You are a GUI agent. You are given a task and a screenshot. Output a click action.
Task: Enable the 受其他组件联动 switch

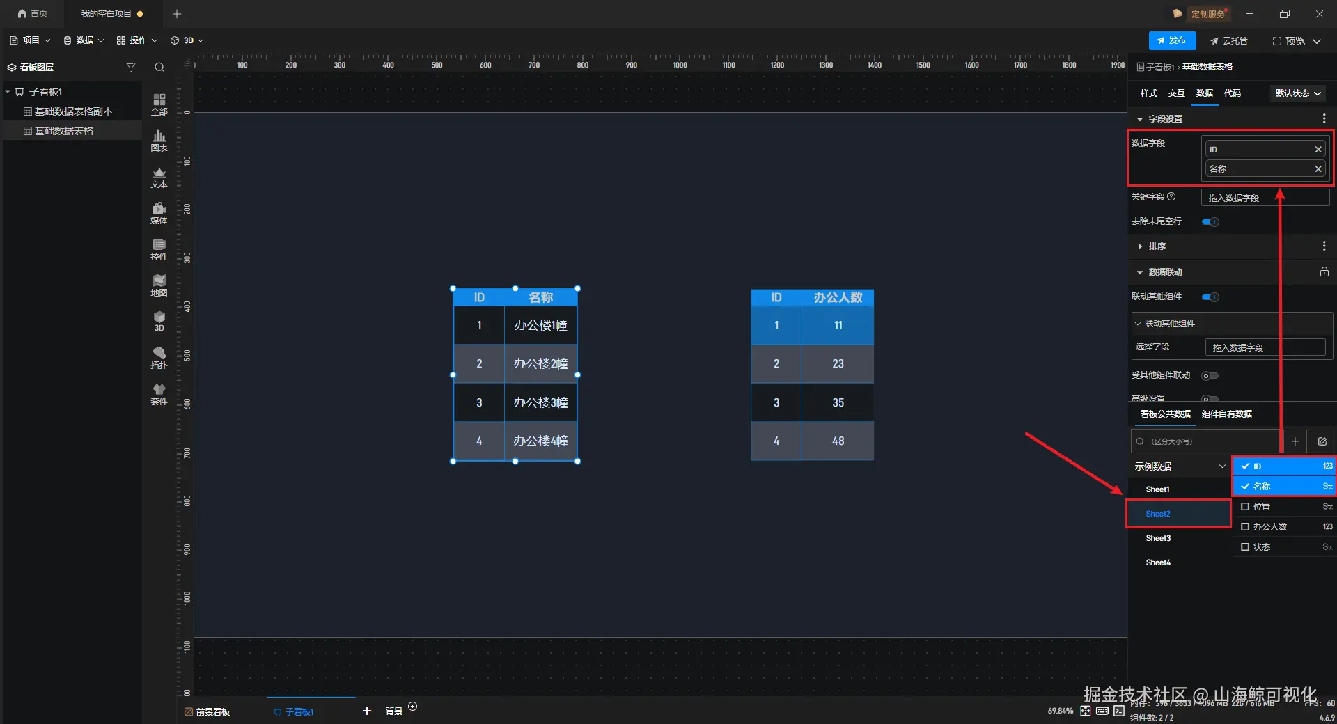(x=1210, y=376)
